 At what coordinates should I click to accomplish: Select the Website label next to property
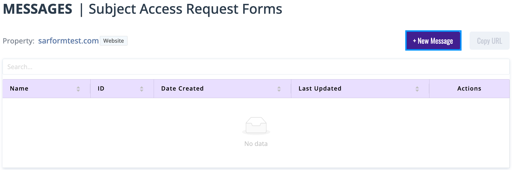113,41
